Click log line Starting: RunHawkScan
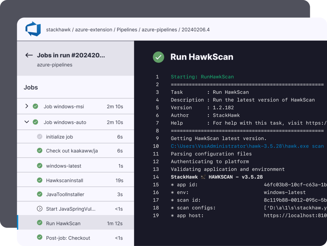This screenshot has width=327, height=246. click(202, 77)
